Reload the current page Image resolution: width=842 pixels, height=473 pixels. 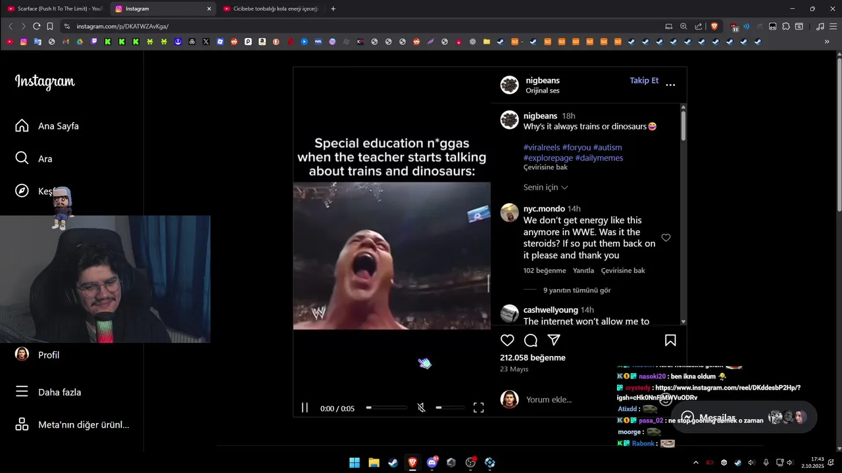[36, 26]
